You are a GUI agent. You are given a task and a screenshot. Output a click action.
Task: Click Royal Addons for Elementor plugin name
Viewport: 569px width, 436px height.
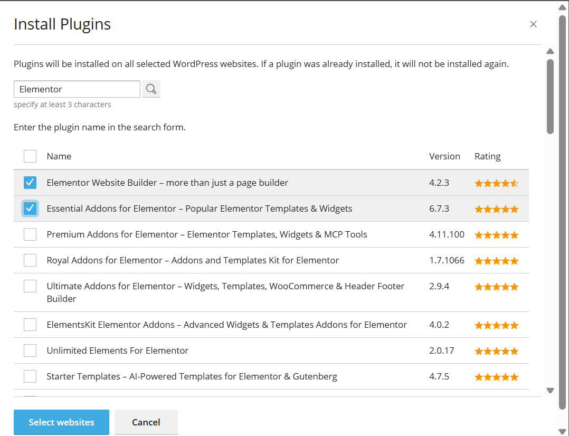click(x=193, y=260)
